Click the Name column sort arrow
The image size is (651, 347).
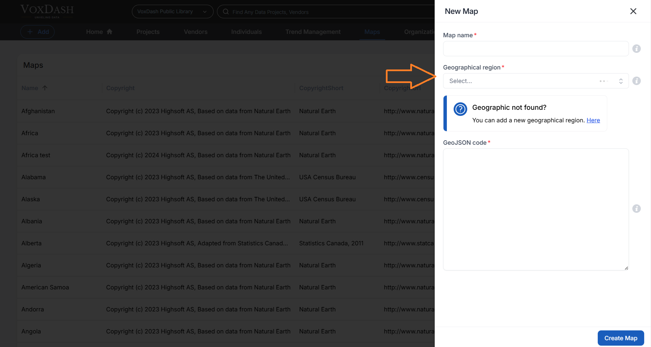click(x=45, y=88)
